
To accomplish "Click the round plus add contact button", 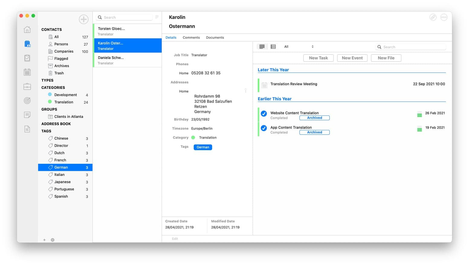I will (84, 19).
